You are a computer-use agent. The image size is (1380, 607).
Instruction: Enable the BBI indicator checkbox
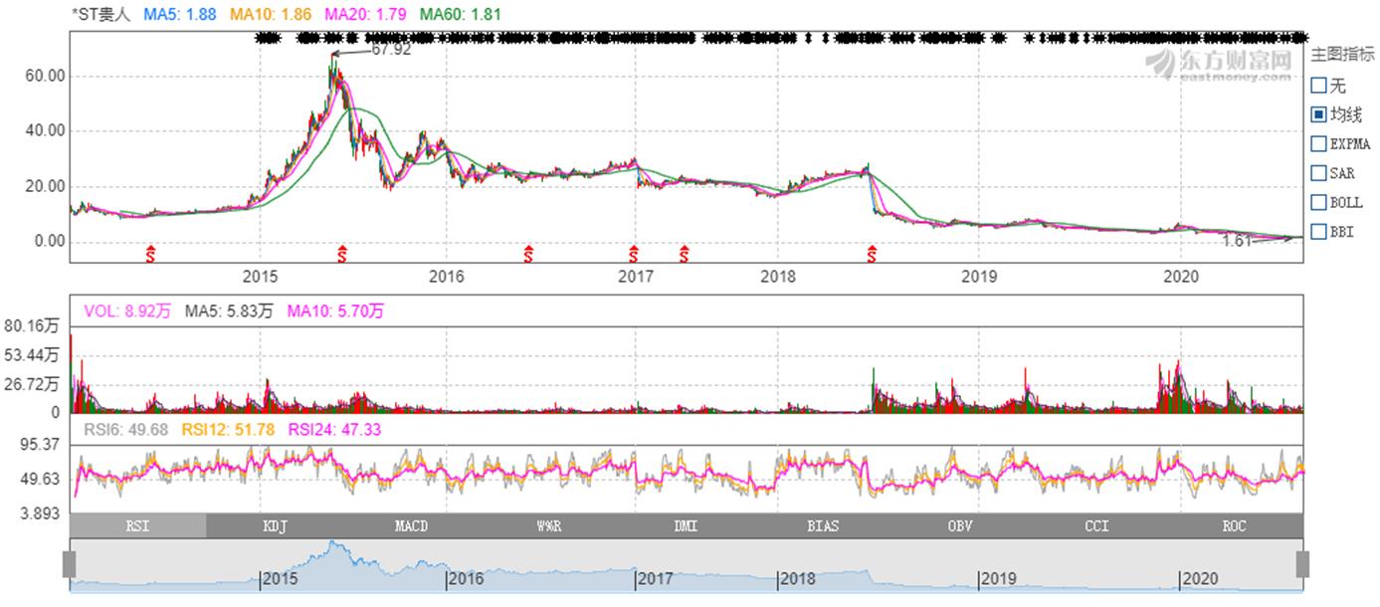[1318, 231]
